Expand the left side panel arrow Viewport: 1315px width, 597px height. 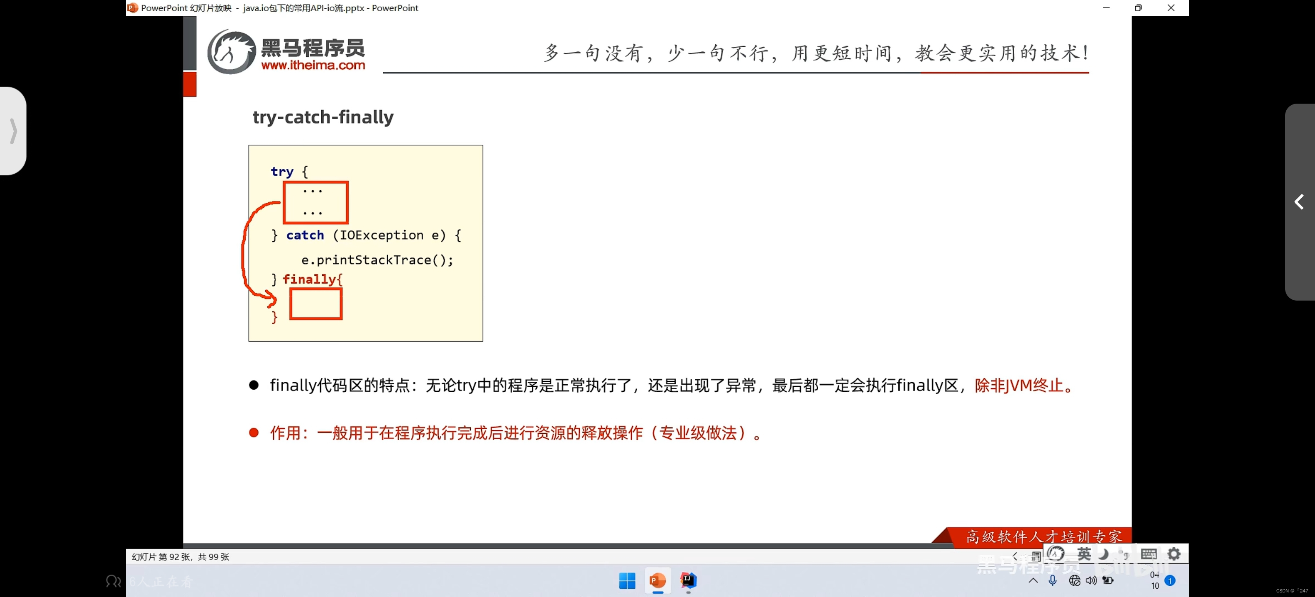point(13,131)
